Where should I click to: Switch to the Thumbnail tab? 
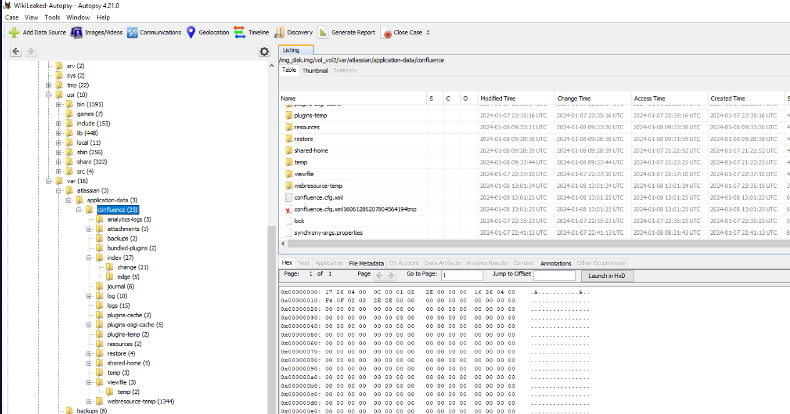[x=315, y=71]
